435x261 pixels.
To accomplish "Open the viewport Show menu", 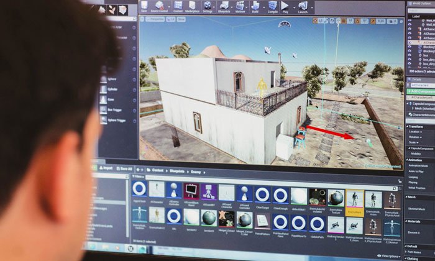I will pos(181,19).
